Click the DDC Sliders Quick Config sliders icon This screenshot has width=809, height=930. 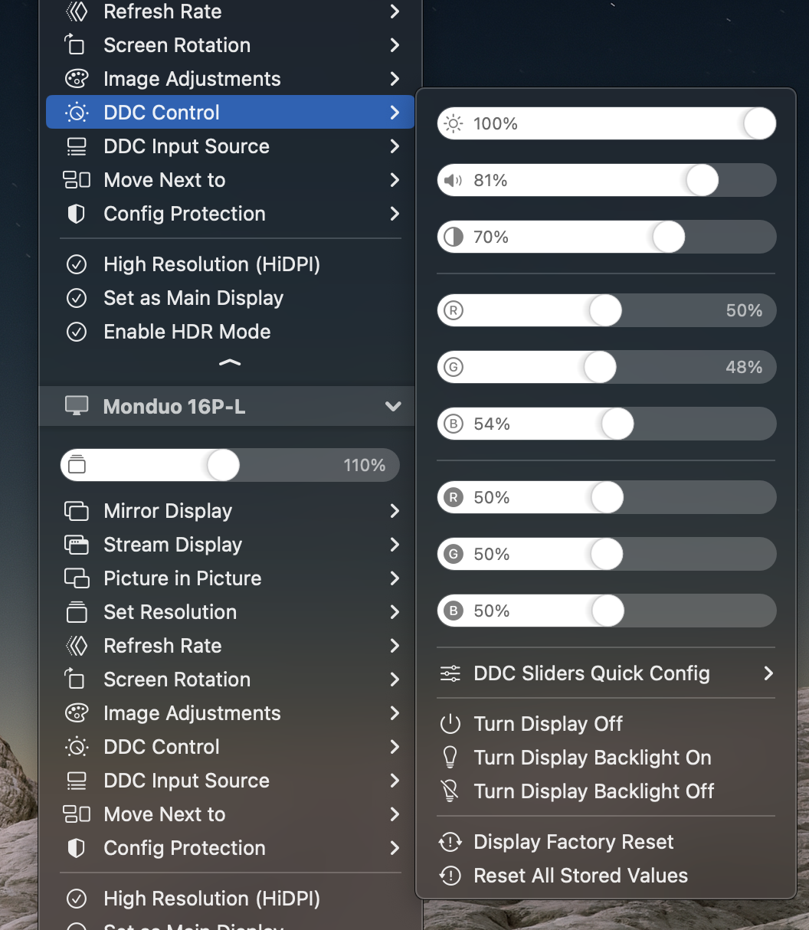[450, 673]
